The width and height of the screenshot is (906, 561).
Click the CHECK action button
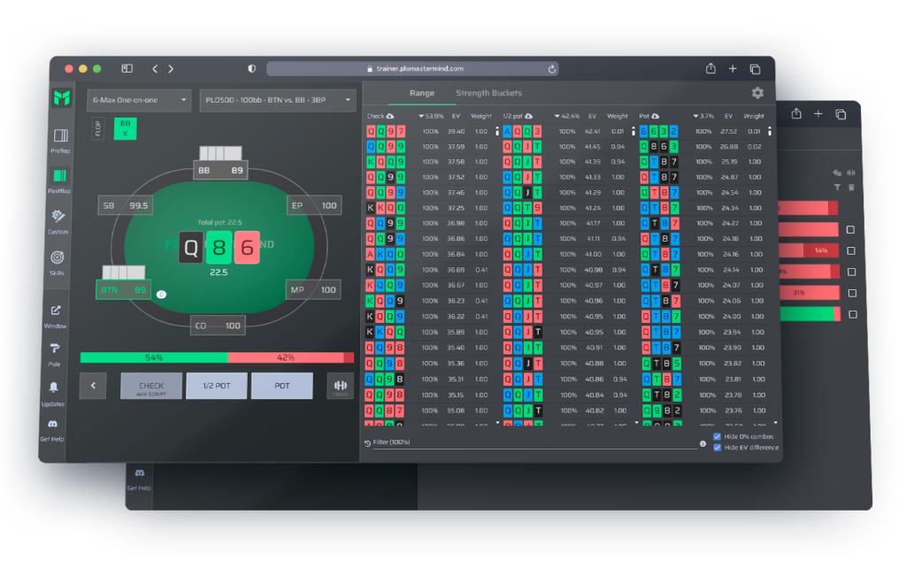(151, 386)
